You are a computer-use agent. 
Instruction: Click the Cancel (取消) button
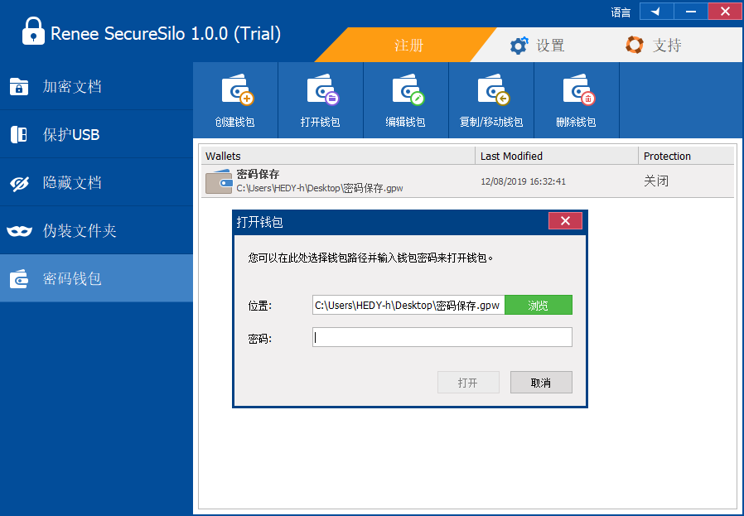pyautogui.click(x=541, y=383)
